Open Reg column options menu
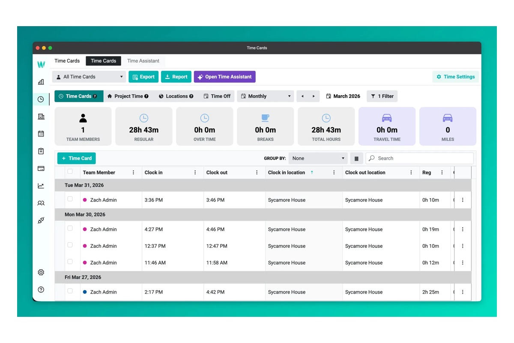514x343 pixels. tap(442, 172)
